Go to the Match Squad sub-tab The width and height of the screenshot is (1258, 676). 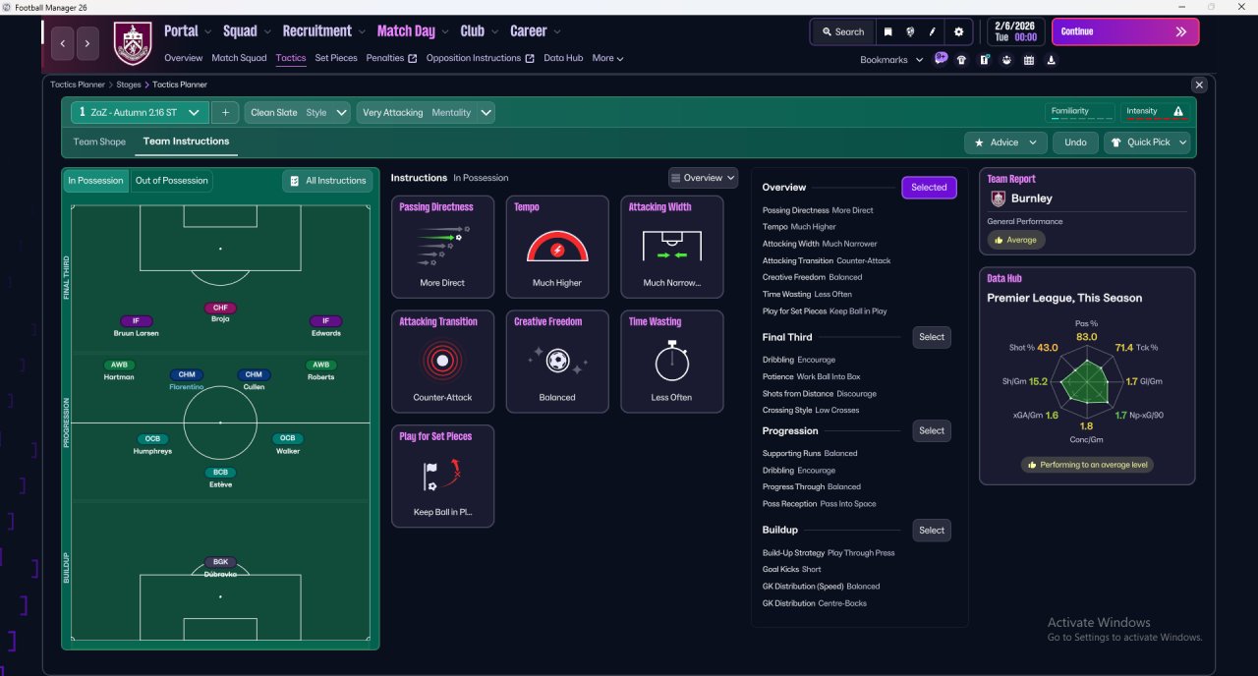point(239,58)
